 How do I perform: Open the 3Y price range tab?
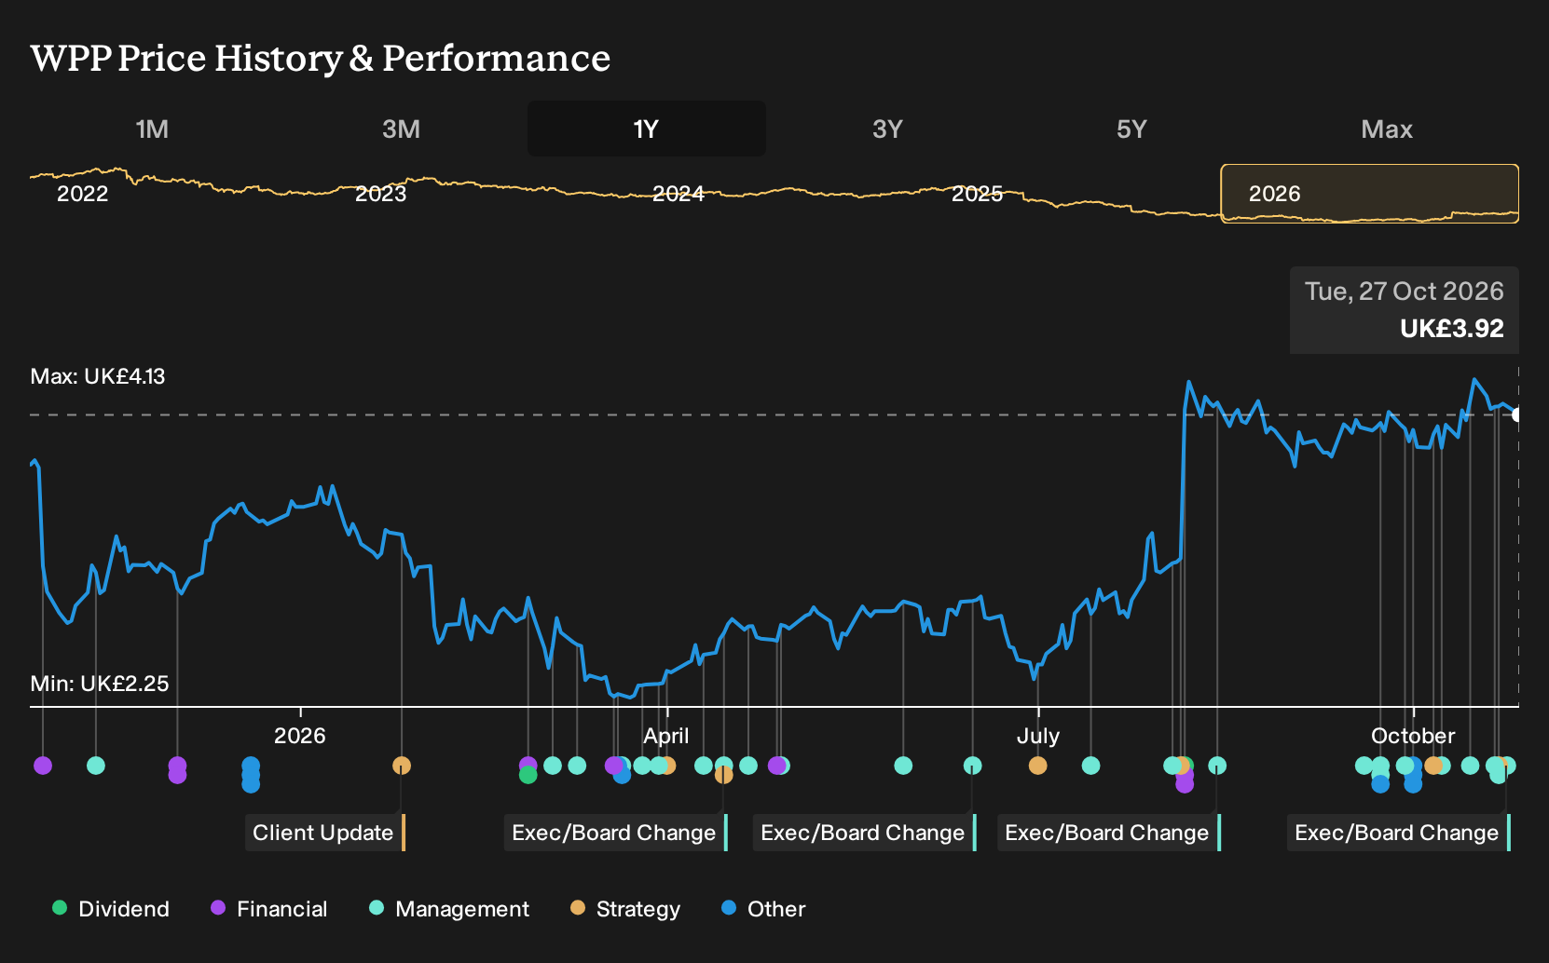(887, 129)
